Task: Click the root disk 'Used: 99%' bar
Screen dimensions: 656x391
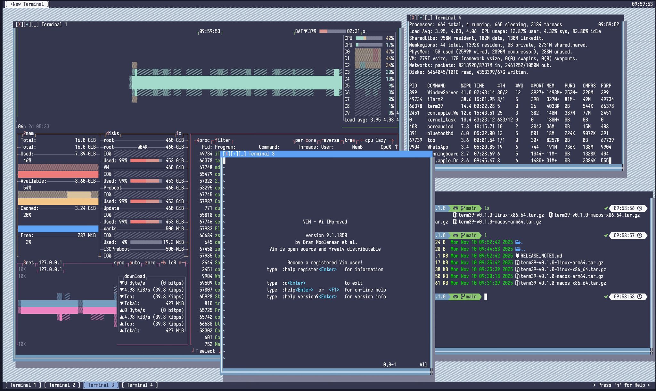Action: click(146, 161)
